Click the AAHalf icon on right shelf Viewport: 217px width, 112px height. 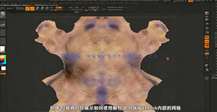[207, 33]
